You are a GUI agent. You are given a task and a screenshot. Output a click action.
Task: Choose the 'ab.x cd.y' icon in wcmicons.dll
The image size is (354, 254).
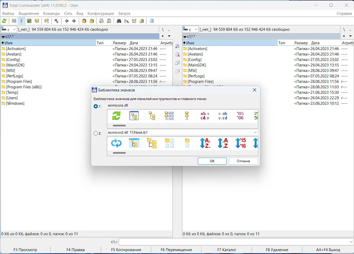(205, 116)
